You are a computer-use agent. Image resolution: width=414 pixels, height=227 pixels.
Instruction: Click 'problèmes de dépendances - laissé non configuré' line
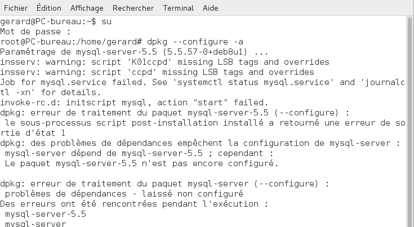(124, 194)
